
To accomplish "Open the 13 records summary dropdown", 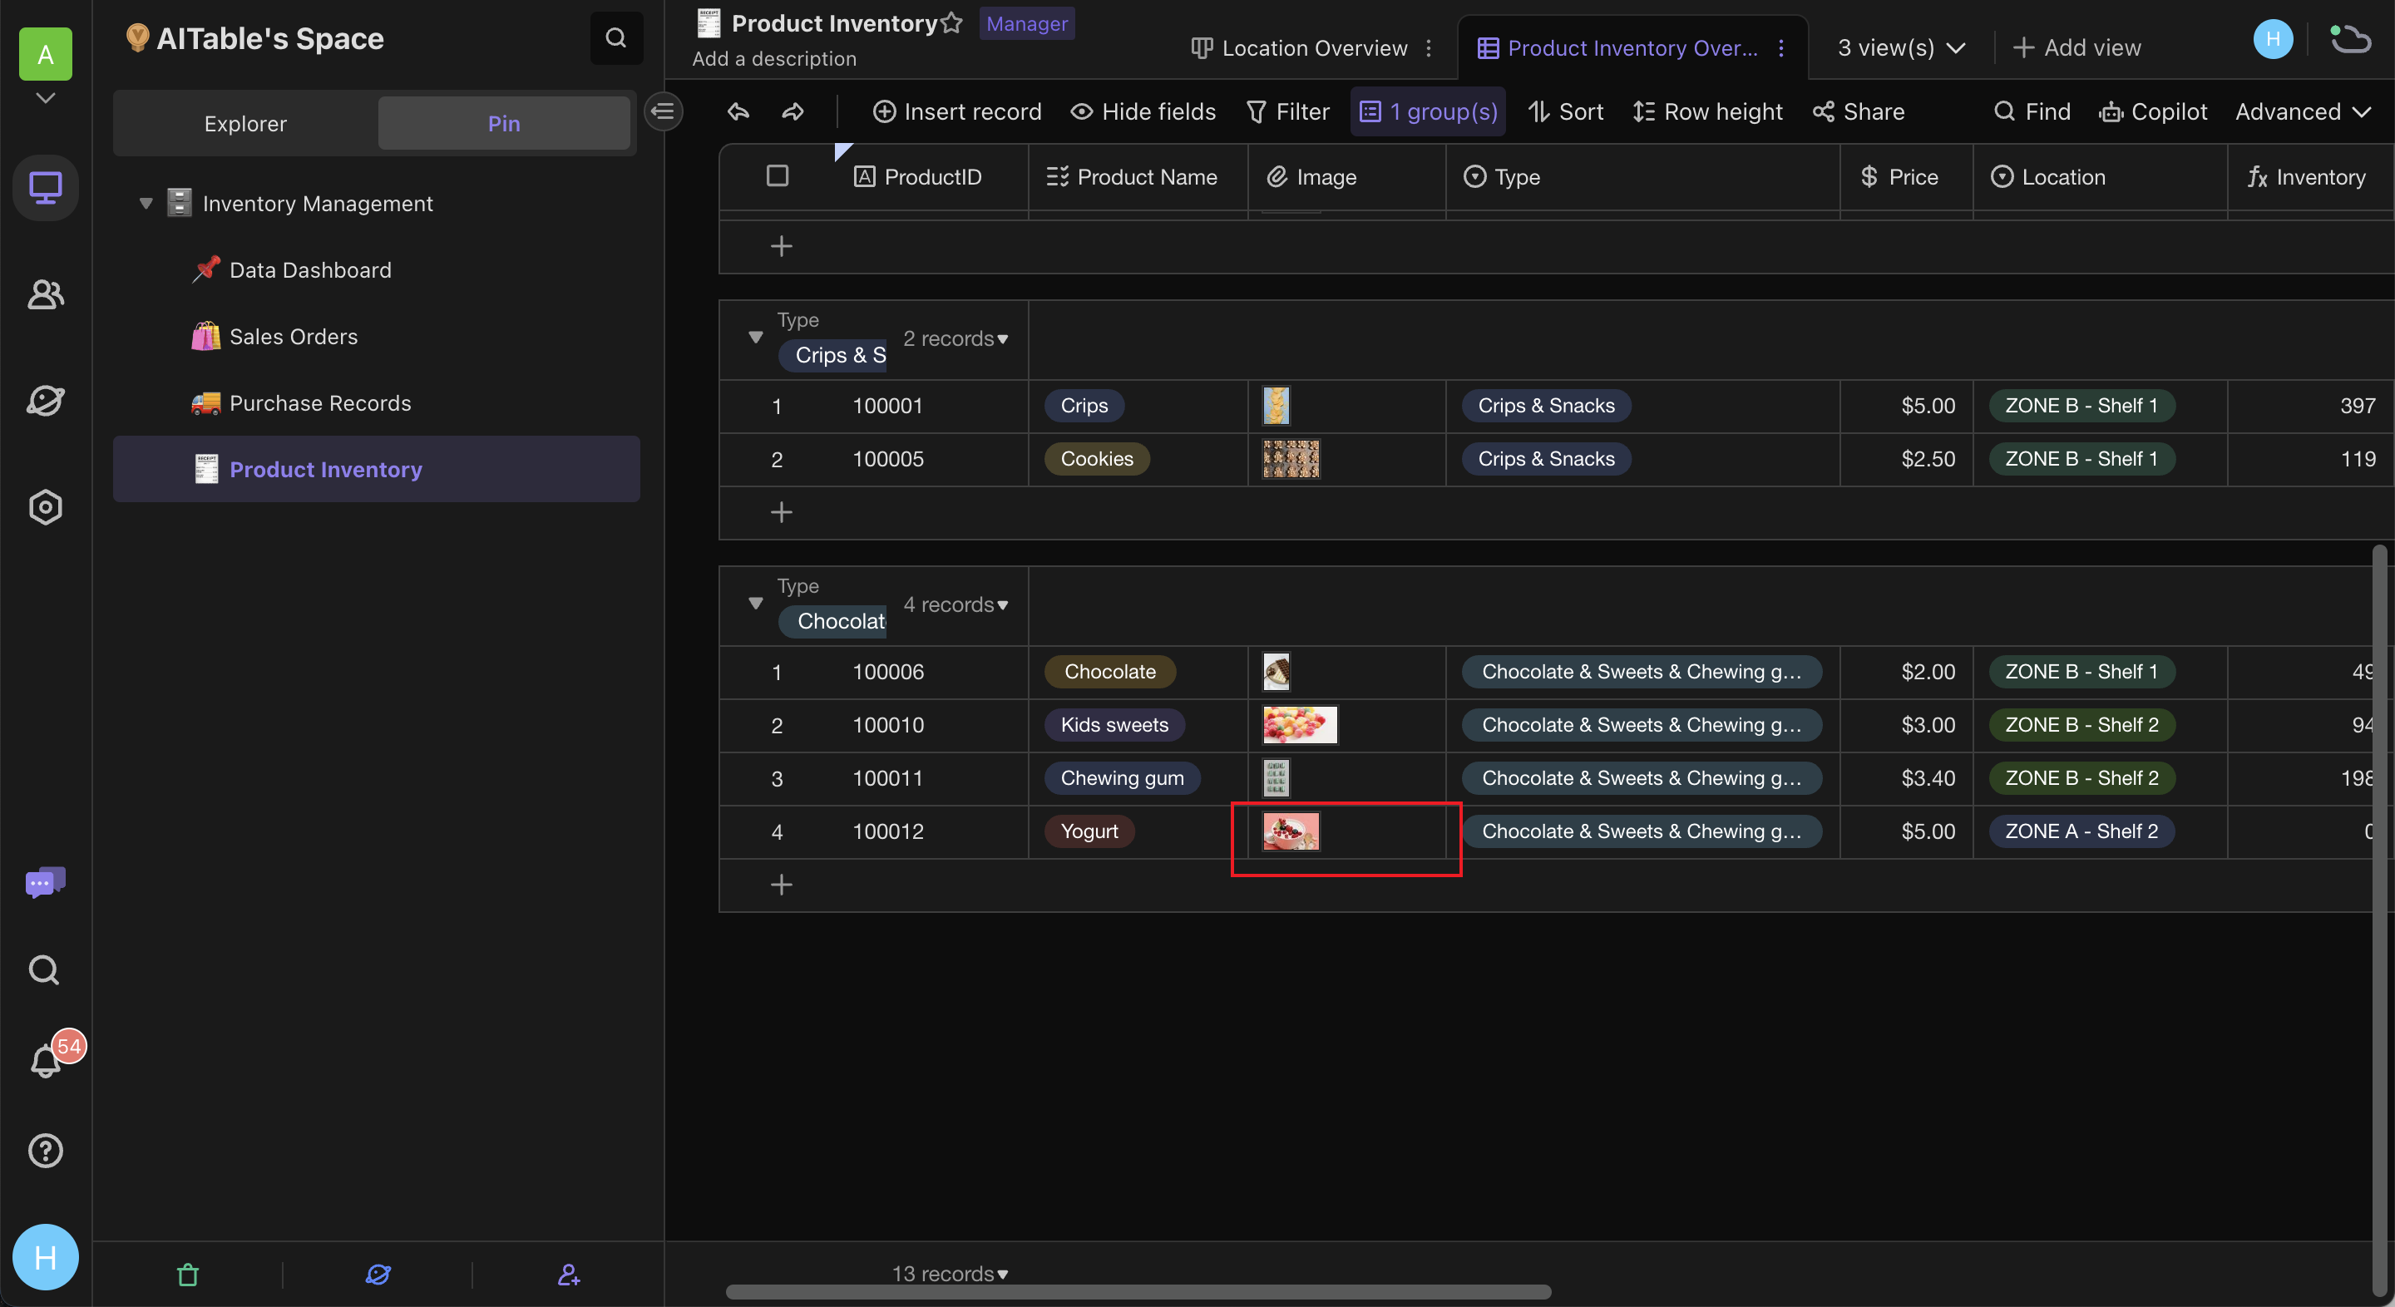I will pos(951,1274).
